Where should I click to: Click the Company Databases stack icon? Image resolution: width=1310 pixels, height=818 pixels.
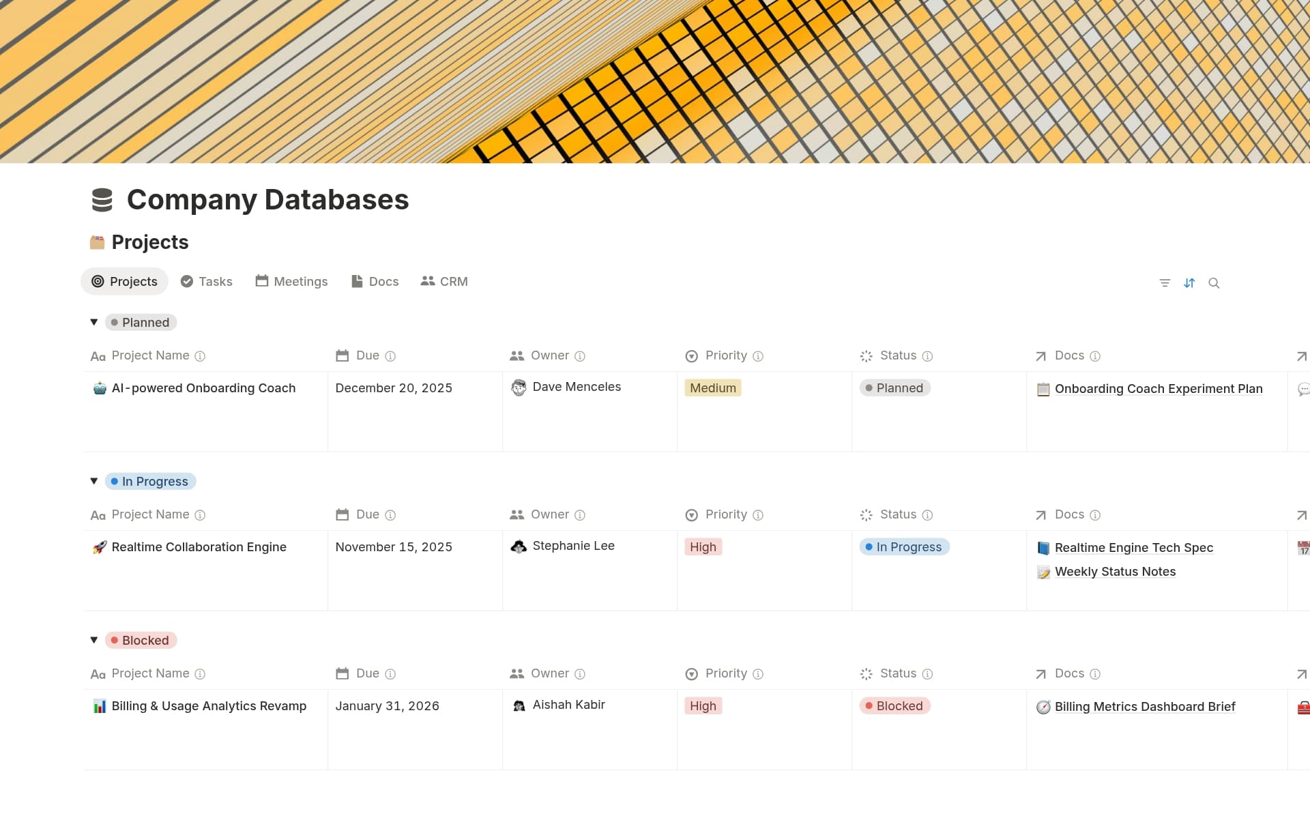click(102, 200)
